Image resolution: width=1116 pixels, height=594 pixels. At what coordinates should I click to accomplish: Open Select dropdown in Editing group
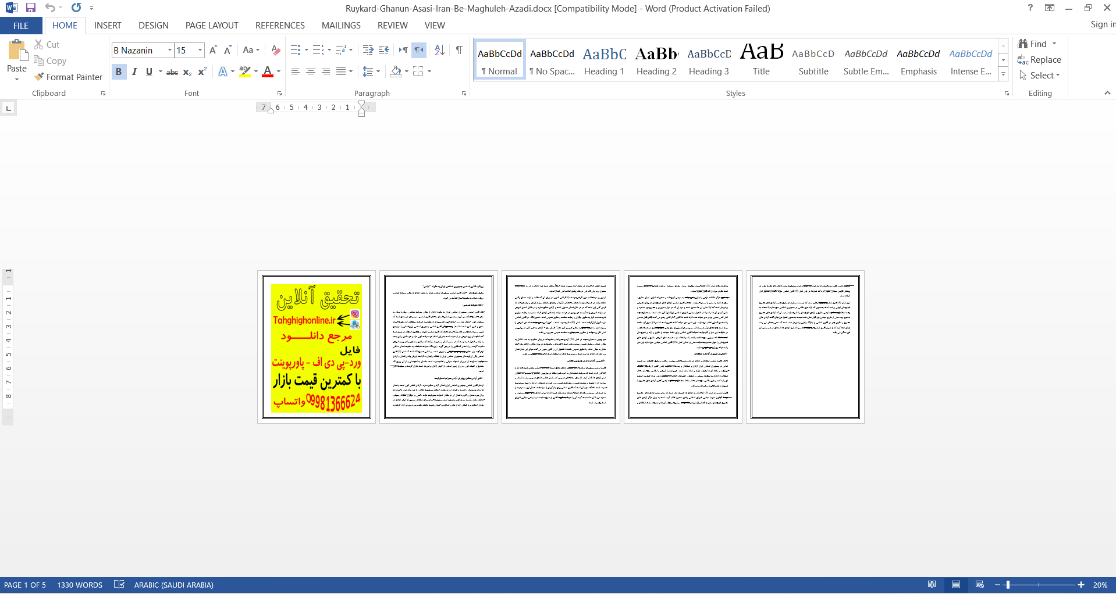tap(1040, 76)
